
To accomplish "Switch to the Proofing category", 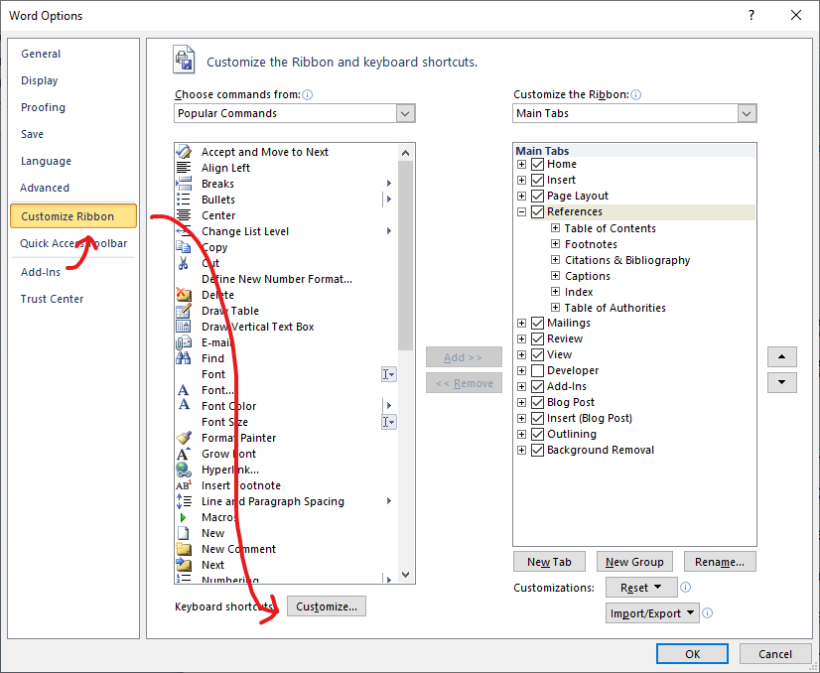I will [43, 107].
